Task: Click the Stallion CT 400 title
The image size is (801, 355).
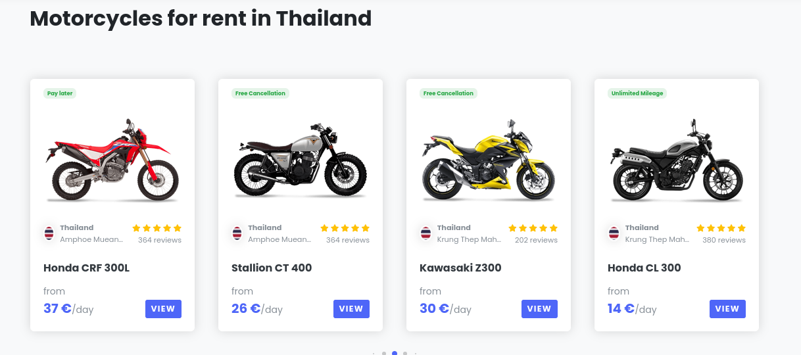Action: pos(272,268)
